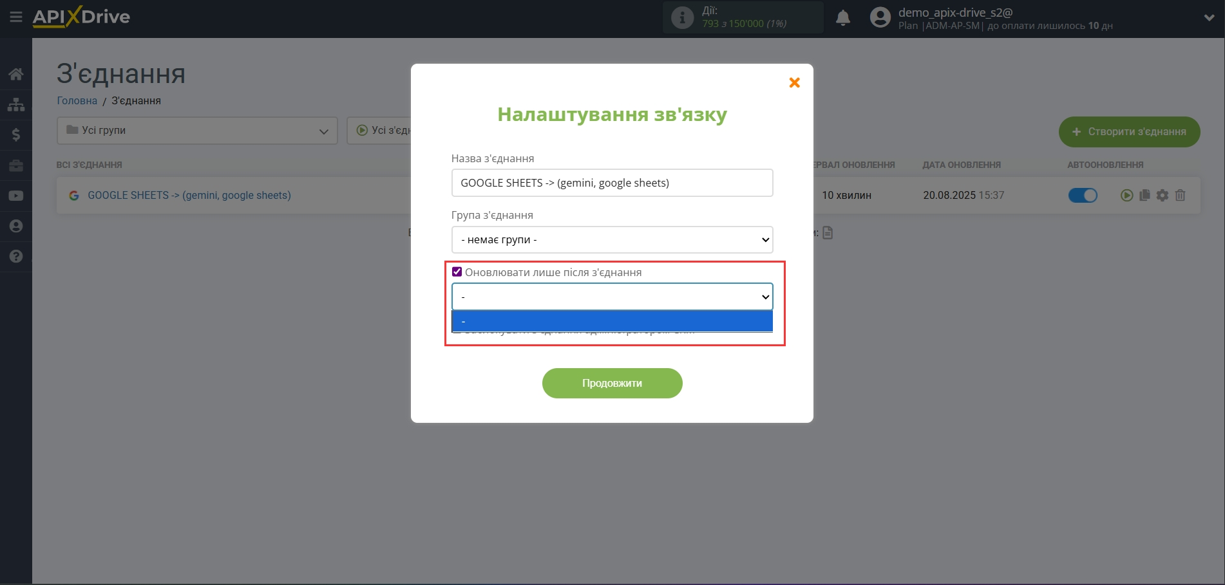
Task: Expand the account menu chevron
Action: click(x=1209, y=18)
